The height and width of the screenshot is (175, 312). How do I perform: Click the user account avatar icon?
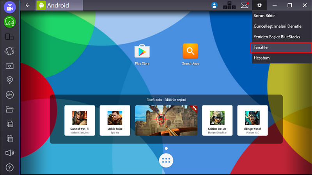coord(214,5)
